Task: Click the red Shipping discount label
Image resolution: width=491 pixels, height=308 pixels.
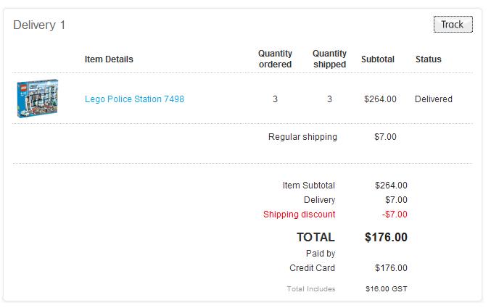Action: pos(299,215)
